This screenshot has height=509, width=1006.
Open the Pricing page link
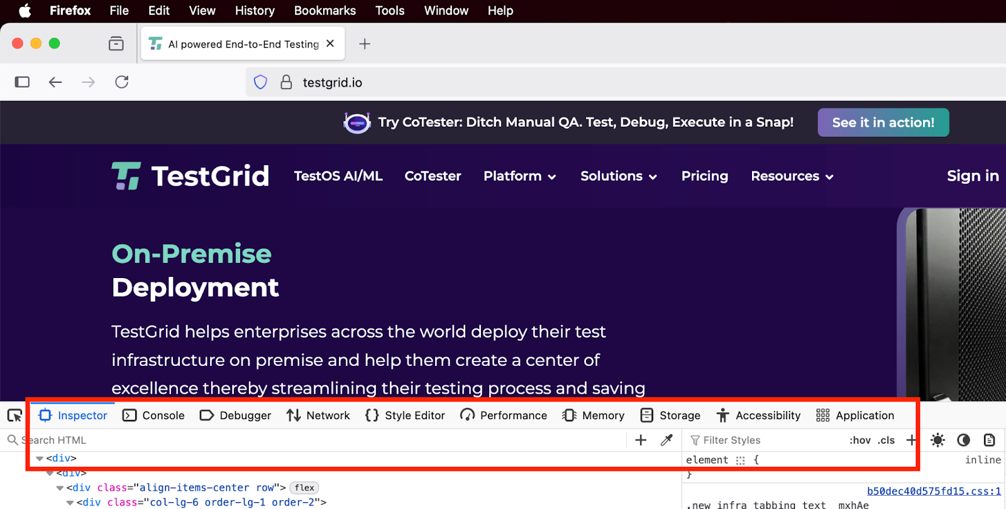click(x=705, y=176)
